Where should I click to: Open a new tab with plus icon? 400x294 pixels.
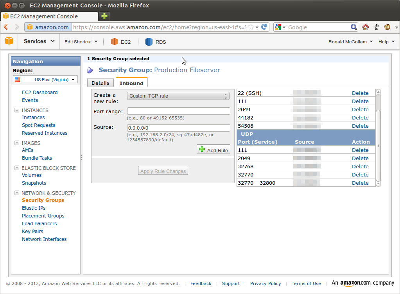(104, 16)
